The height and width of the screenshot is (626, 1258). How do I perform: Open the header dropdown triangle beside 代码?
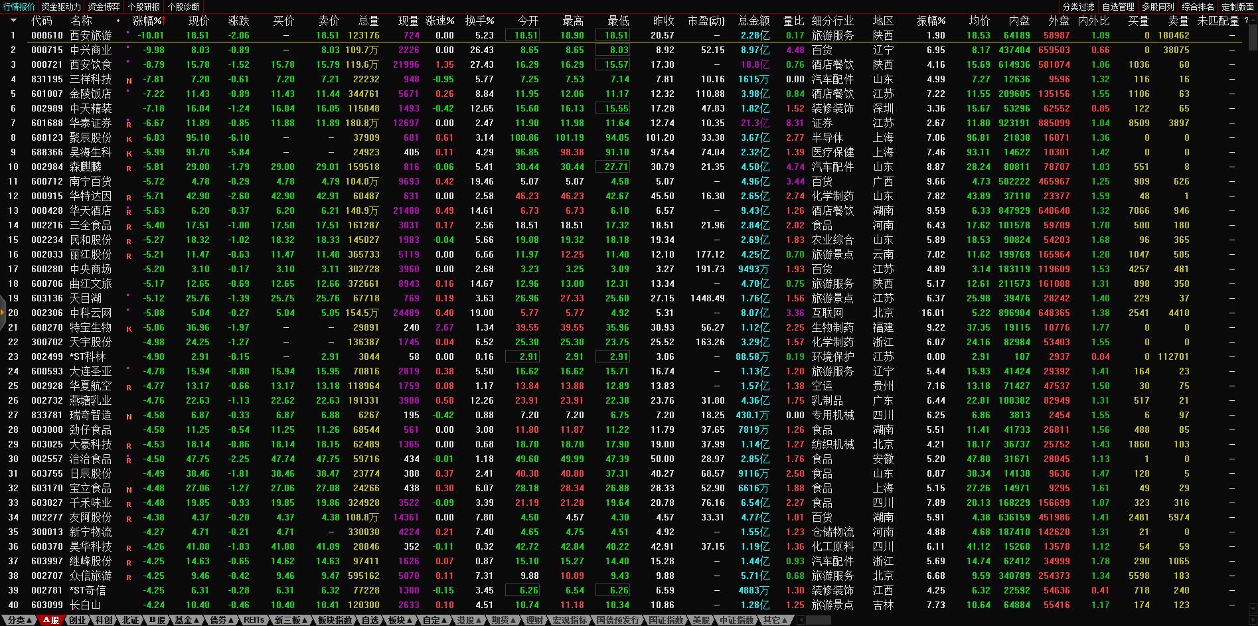coord(13,21)
